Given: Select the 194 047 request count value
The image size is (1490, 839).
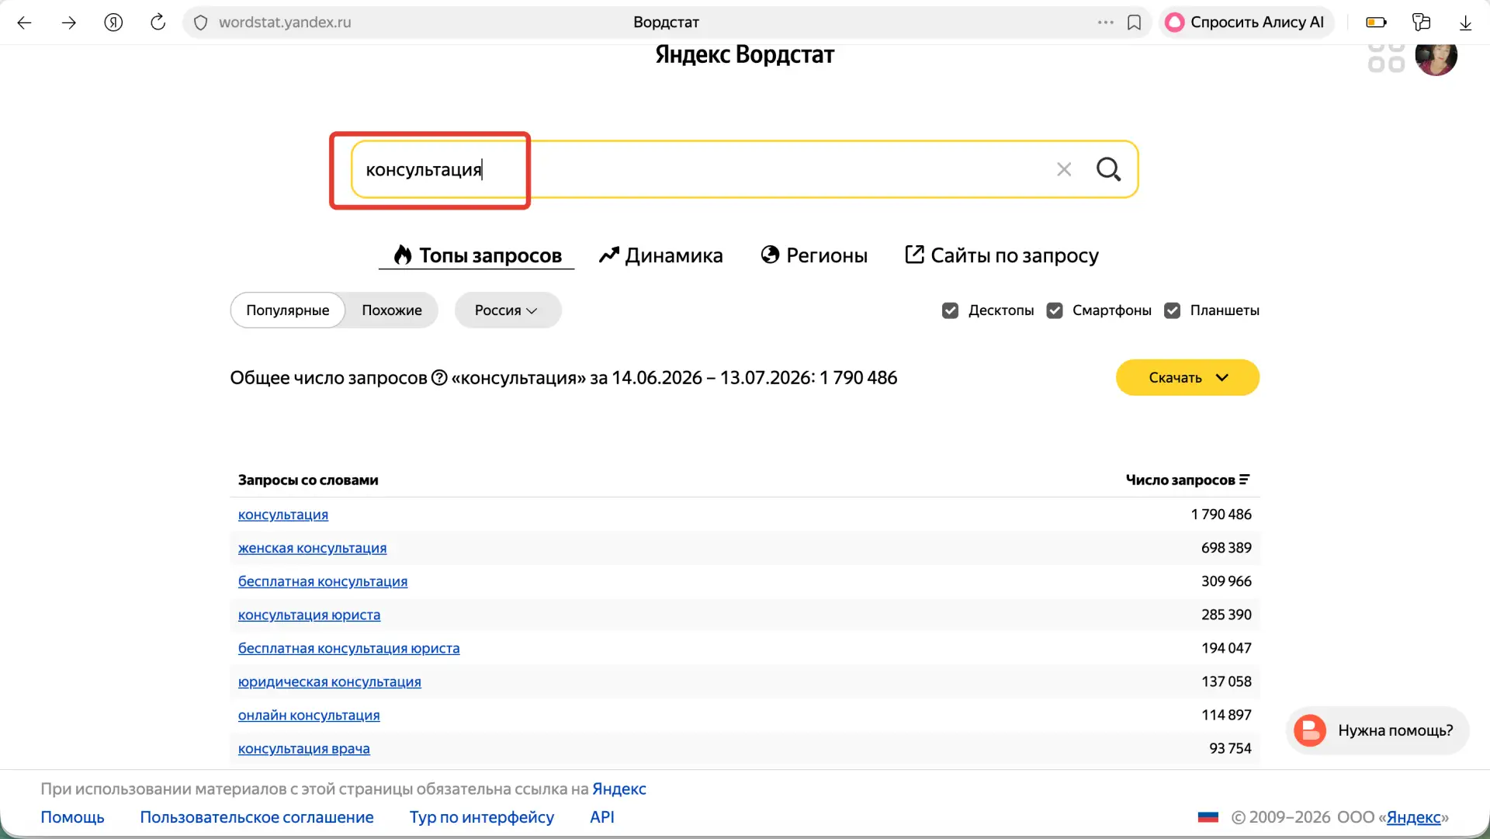Looking at the screenshot, I should (1226, 648).
